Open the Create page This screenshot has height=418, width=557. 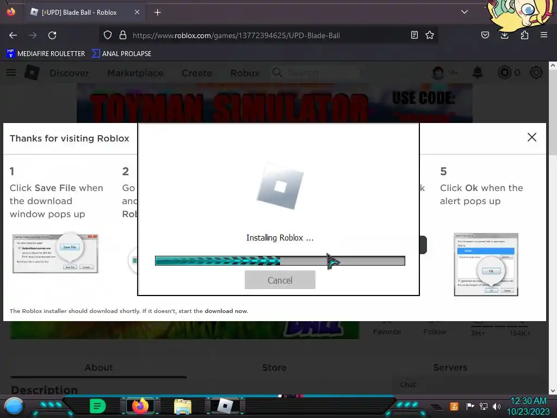(x=197, y=73)
